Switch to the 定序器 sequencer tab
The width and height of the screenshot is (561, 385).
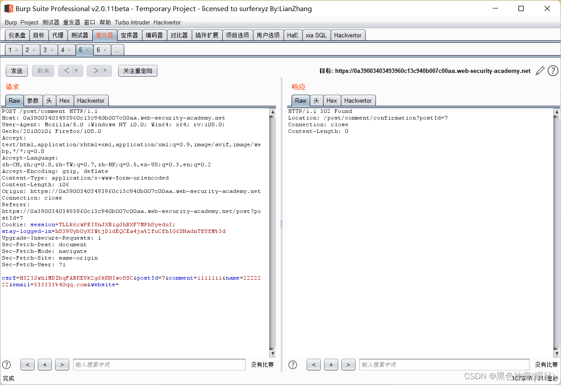[130, 35]
